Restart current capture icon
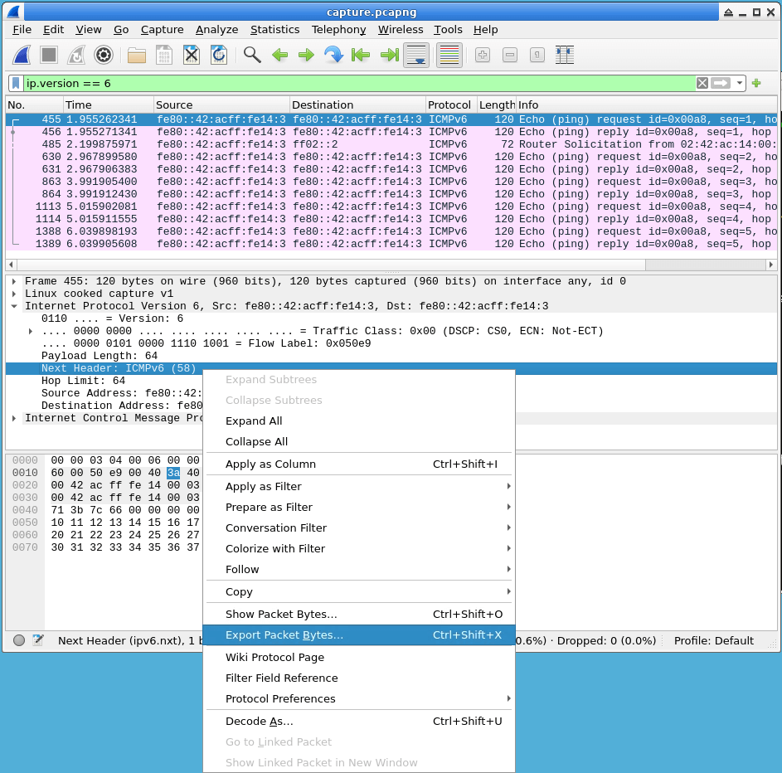The height and width of the screenshot is (773, 782). tap(76, 55)
